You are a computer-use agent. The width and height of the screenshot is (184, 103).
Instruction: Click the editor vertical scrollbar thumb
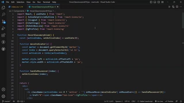point(183,20)
